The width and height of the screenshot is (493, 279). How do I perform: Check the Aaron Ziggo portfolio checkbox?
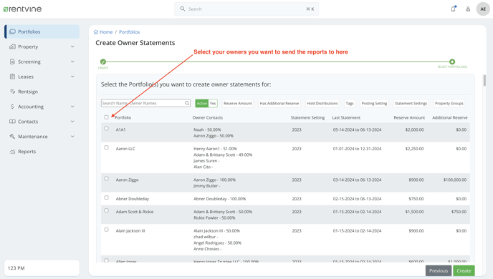[x=106, y=179]
